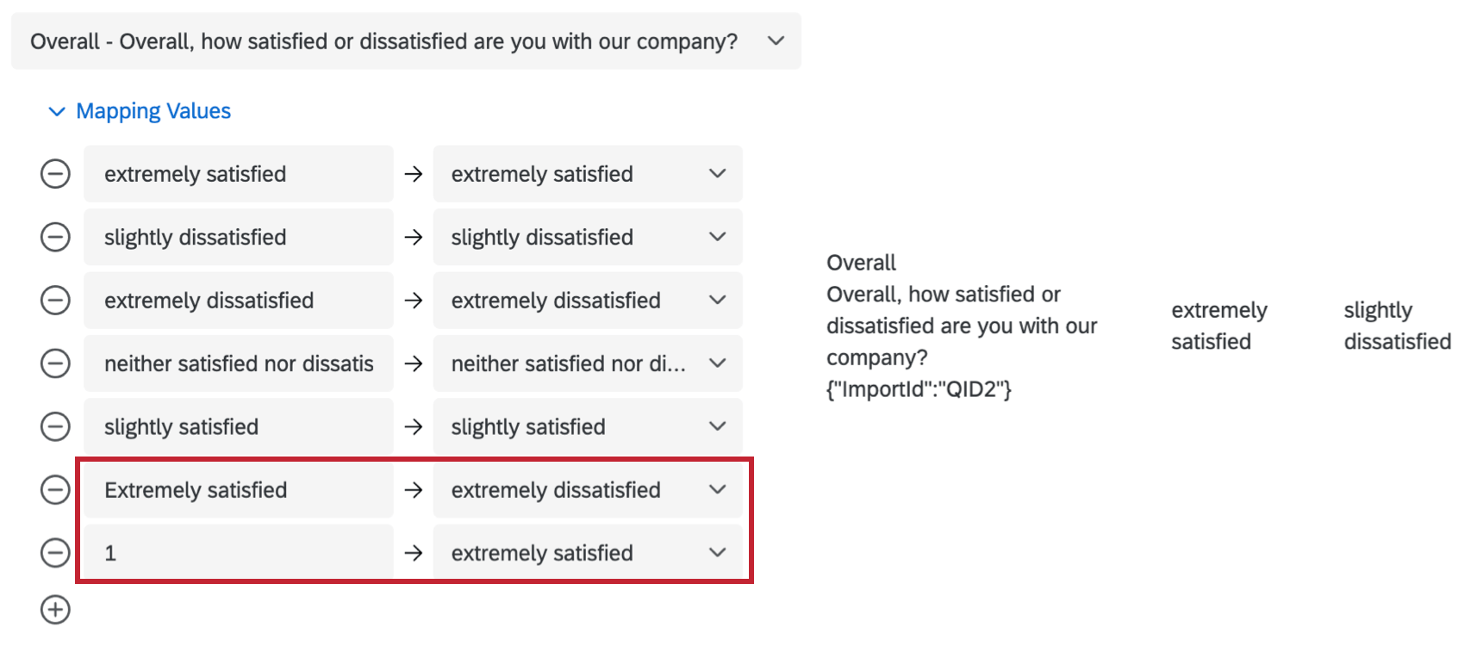This screenshot has height=646, width=1465.
Task: Click the 'Mapping Values' link text
Action: pos(153,112)
